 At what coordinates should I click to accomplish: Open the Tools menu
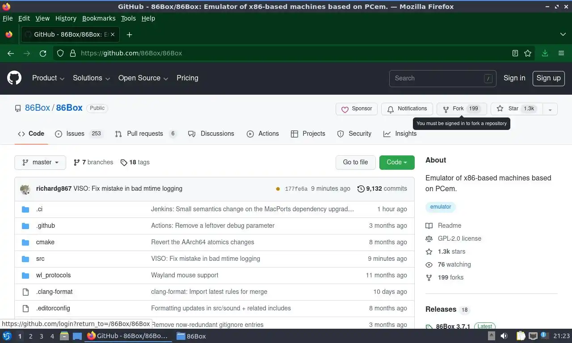tap(128, 18)
